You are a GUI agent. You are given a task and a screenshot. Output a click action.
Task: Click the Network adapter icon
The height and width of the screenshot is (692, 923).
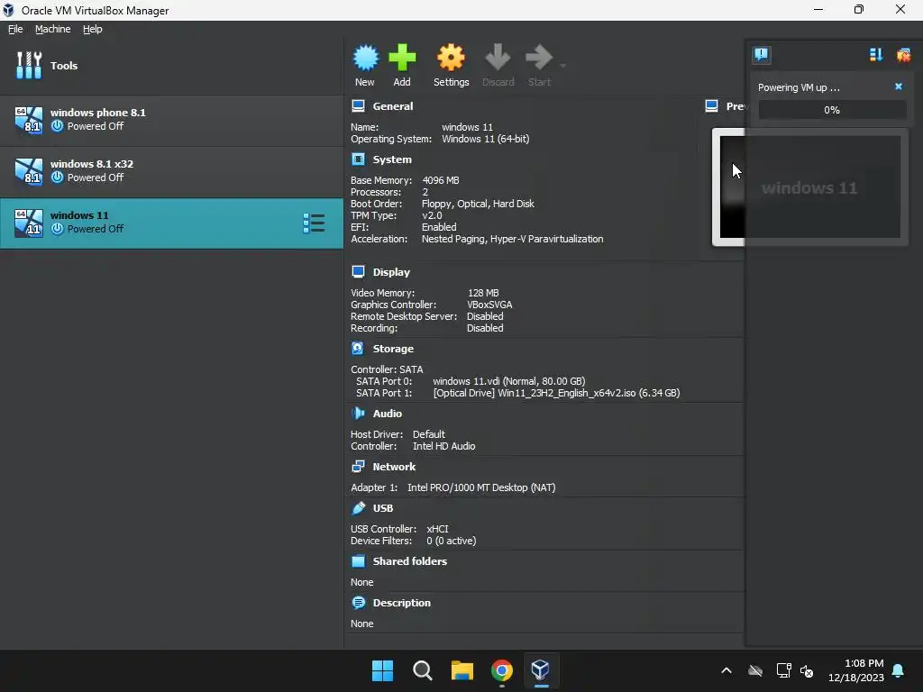(358, 466)
